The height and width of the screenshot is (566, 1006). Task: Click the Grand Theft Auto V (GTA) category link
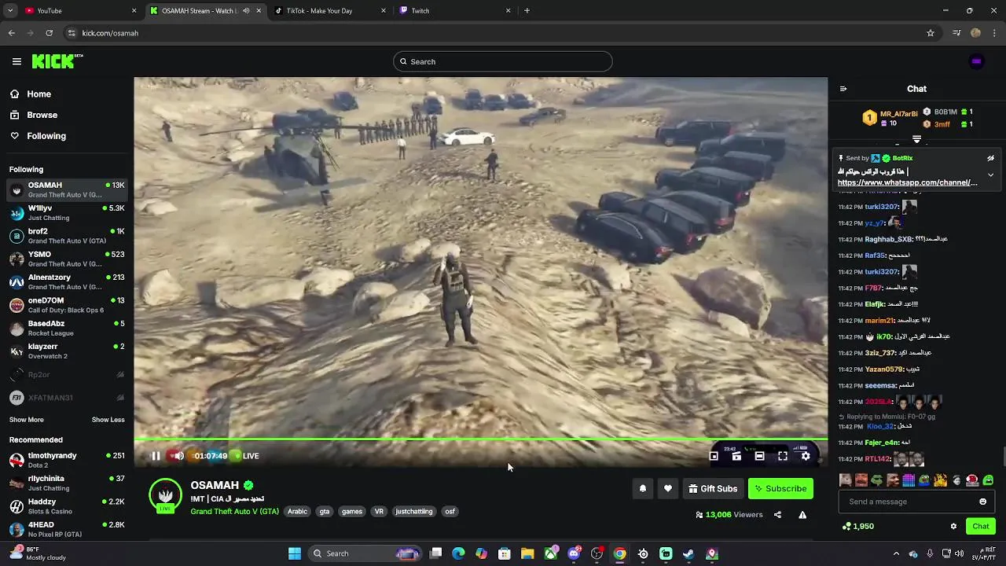(x=234, y=511)
